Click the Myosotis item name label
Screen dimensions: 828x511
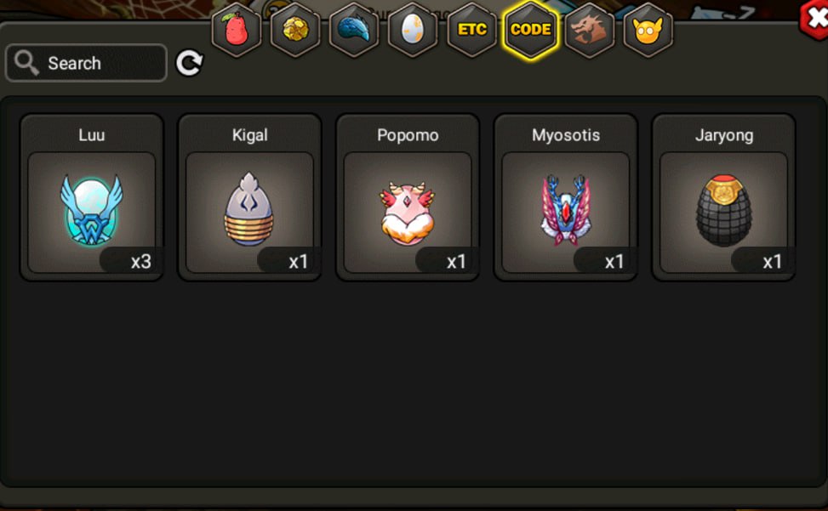566,135
